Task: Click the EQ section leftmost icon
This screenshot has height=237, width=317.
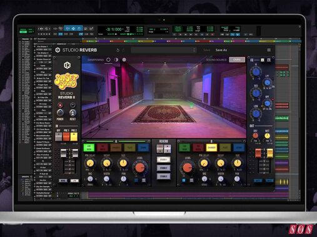Action: [x=252, y=60]
